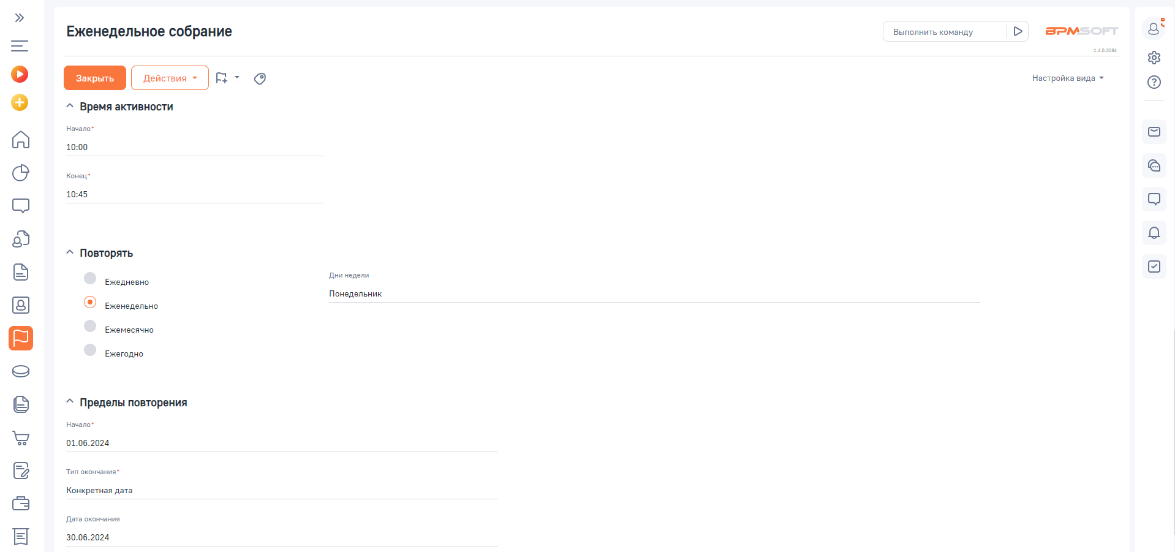The image size is (1175, 552).
Task: Select the Ежедневно radio button
Action: pos(90,279)
